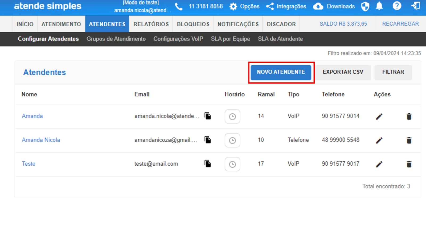Open Amanda's schedule clock button
The width and height of the screenshot is (426, 240).
tap(232, 117)
